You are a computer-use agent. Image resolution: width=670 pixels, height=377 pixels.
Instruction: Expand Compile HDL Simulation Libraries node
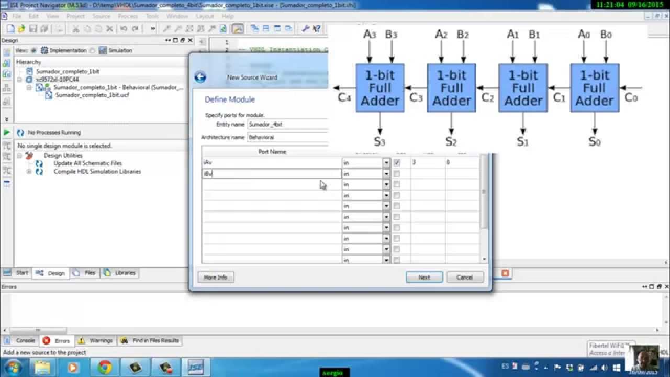[29, 171]
